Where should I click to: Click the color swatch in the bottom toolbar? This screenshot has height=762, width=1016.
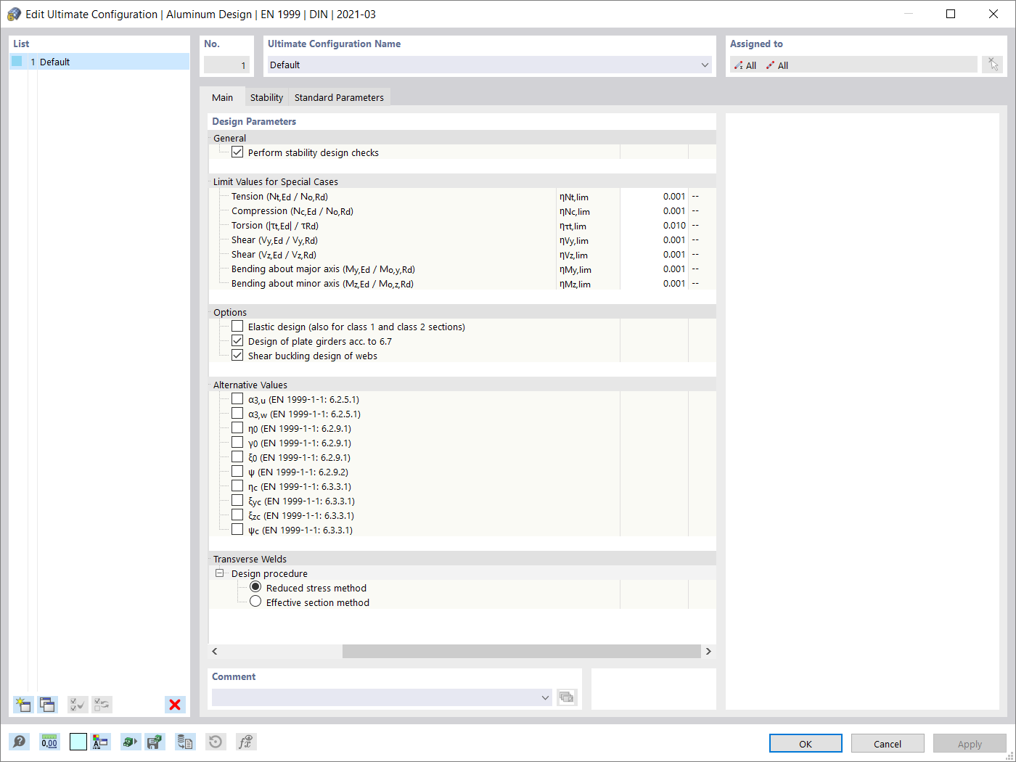(78, 742)
